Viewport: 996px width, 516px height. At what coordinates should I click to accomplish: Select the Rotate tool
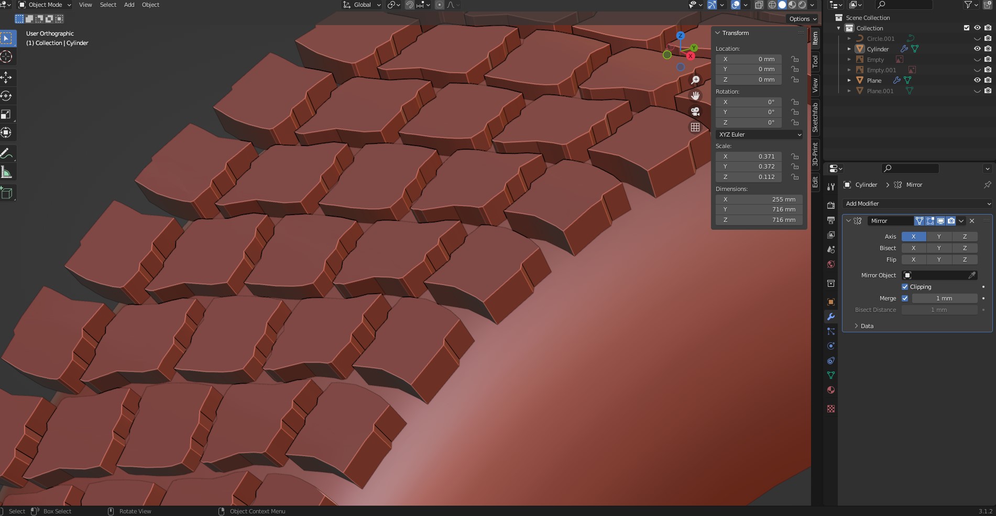[6, 96]
